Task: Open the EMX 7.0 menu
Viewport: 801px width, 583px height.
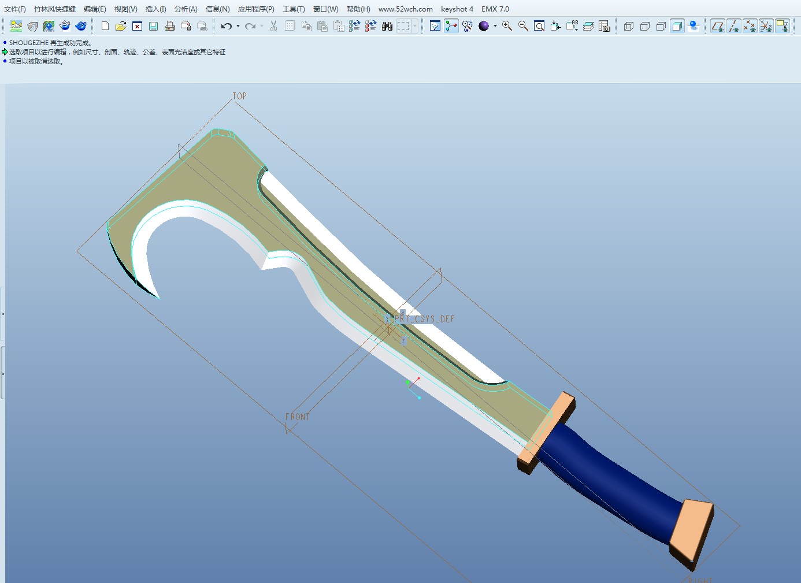Action: [x=495, y=9]
